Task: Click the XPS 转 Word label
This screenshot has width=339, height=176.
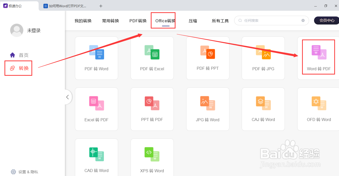Action: [x=152, y=171]
